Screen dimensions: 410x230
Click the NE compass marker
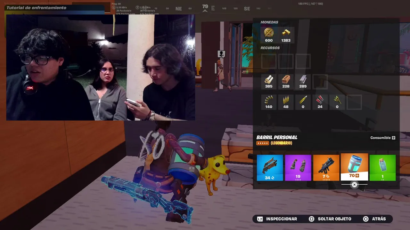coord(179,9)
